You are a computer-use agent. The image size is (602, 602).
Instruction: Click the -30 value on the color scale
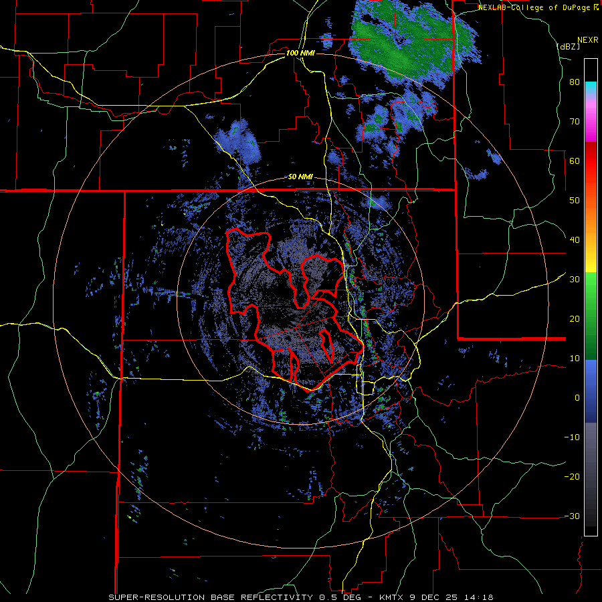coord(572,516)
